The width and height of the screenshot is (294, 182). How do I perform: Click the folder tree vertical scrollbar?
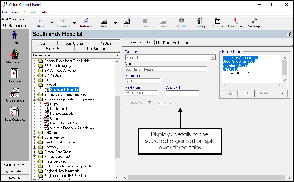117,126
